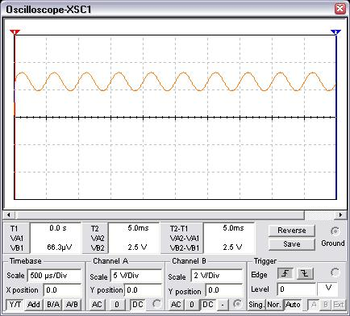This screenshot has width=350, height=316.
Task: Select the Ground radio button
Action: point(335,231)
